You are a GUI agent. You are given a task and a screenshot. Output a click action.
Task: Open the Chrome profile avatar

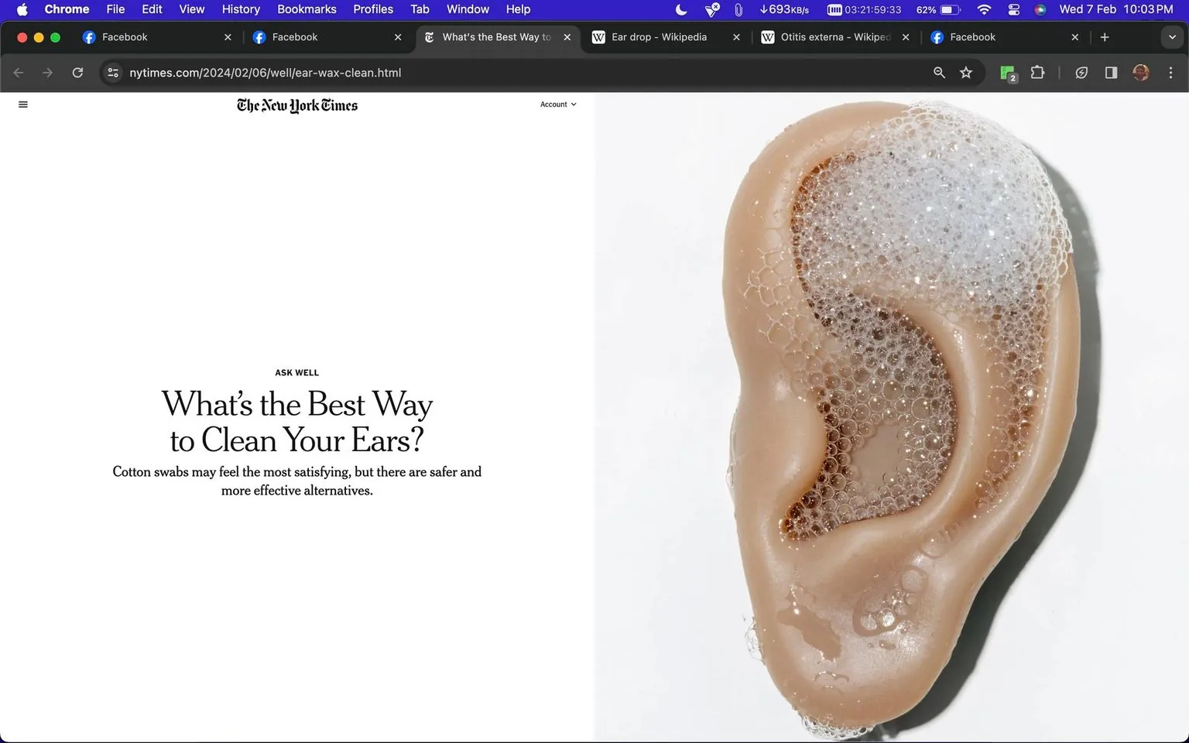(1140, 72)
